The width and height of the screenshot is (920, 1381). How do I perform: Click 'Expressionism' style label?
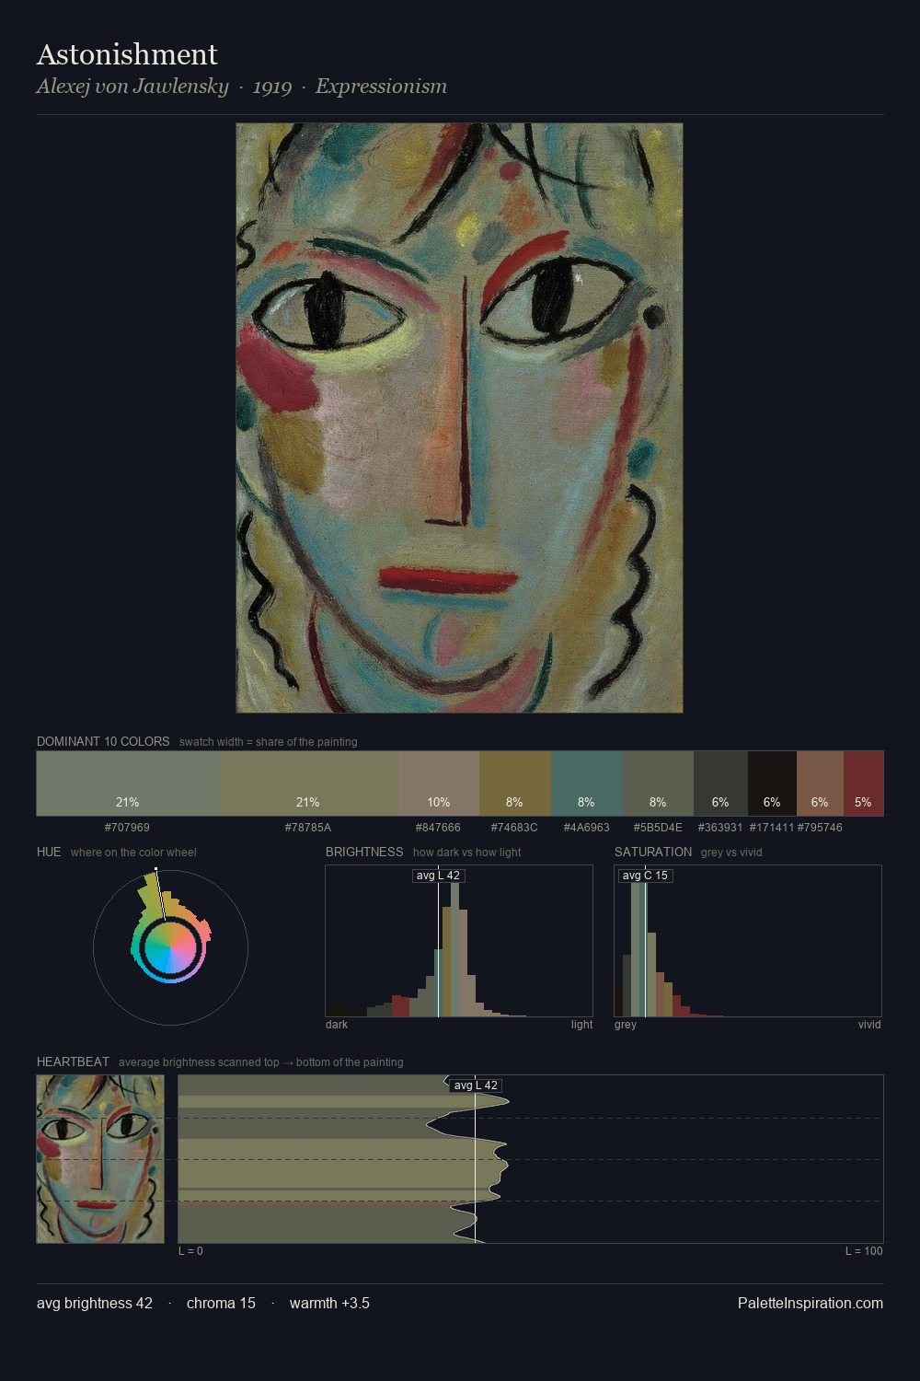(381, 87)
